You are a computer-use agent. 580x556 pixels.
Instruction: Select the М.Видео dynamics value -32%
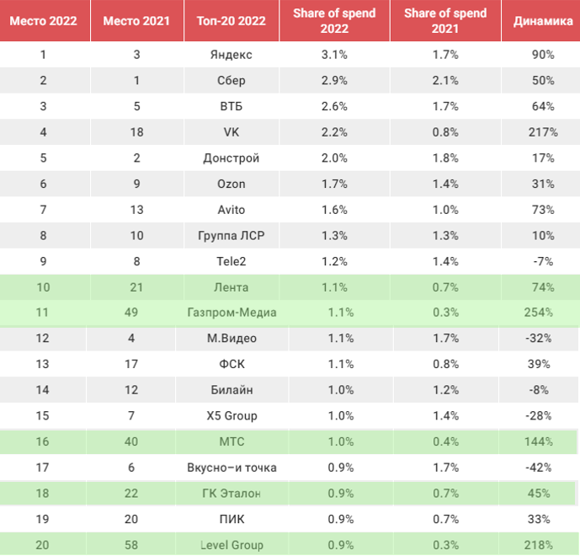tap(539, 339)
